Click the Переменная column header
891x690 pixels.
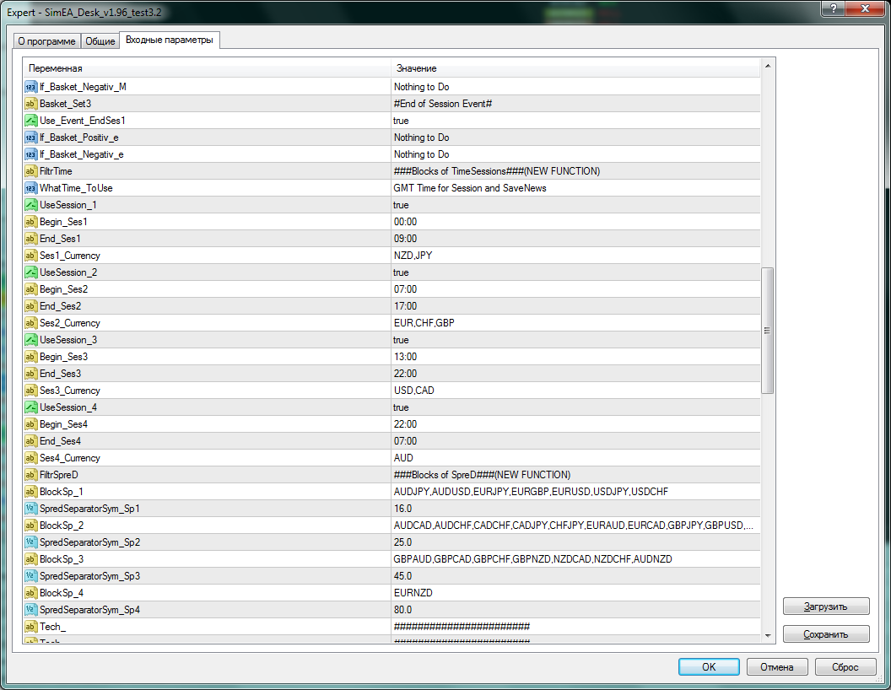pyautogui.click(x=208, y=68)
